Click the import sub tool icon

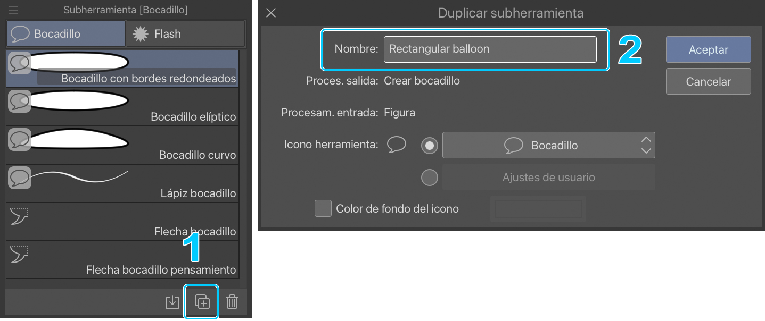click(x=172, y=302)
